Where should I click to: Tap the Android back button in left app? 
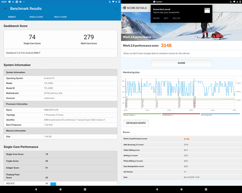[x=36, y=189]
